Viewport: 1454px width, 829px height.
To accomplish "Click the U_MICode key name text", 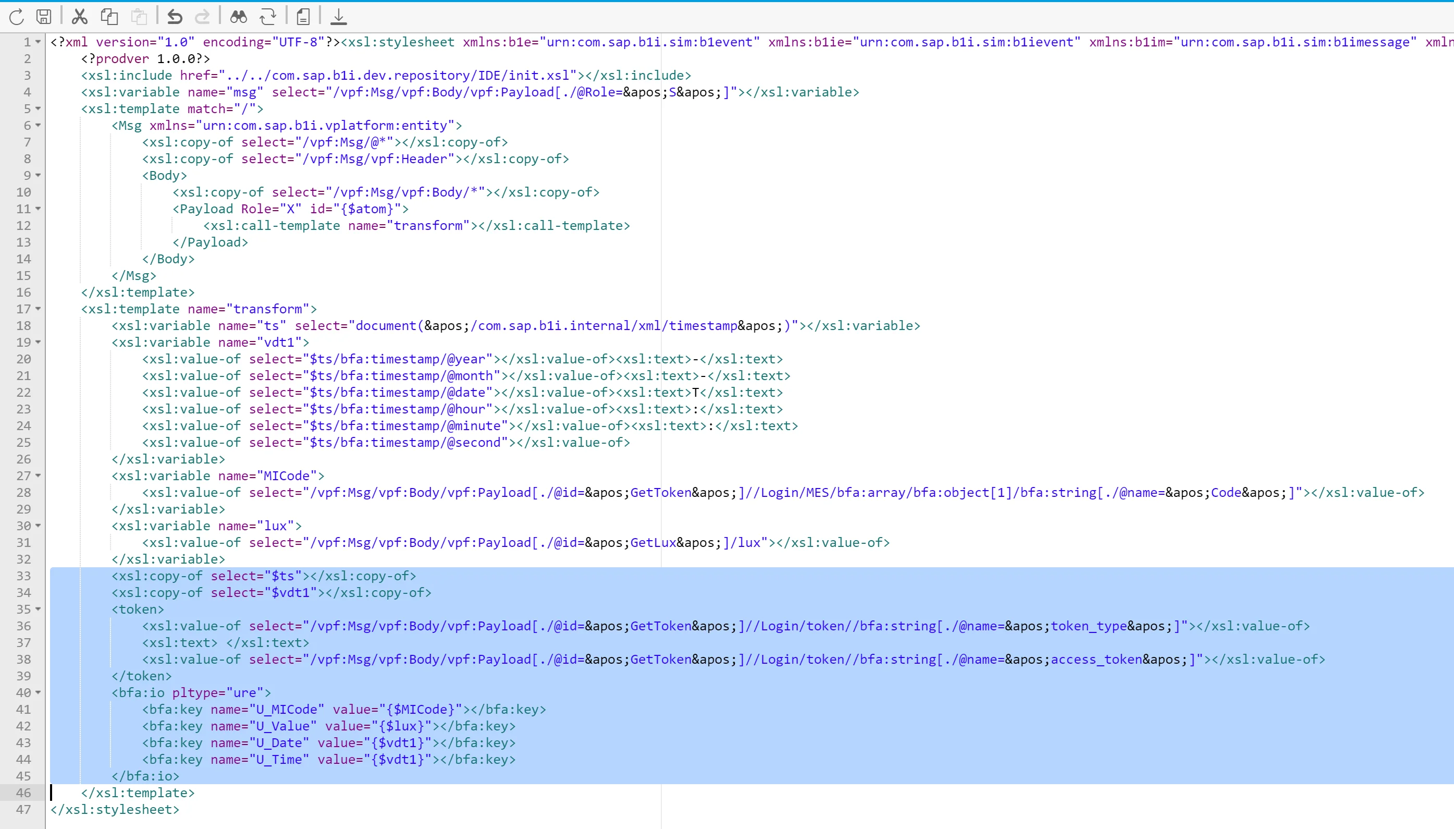I will tap(286, 710).
